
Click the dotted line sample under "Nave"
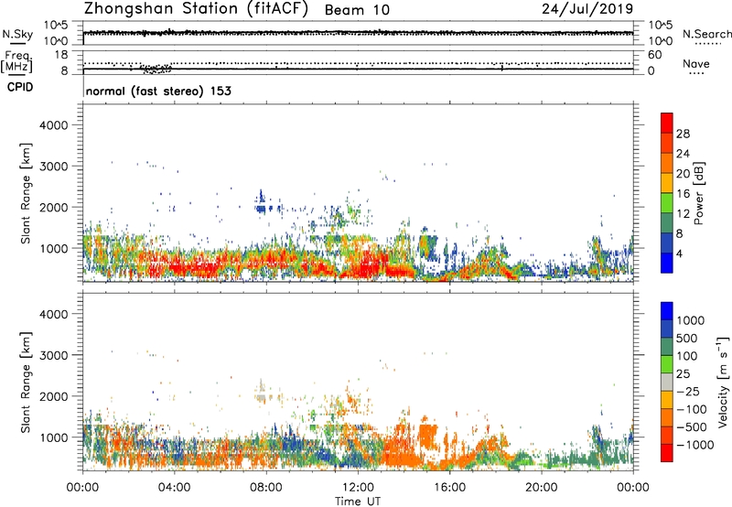point(697,73)
